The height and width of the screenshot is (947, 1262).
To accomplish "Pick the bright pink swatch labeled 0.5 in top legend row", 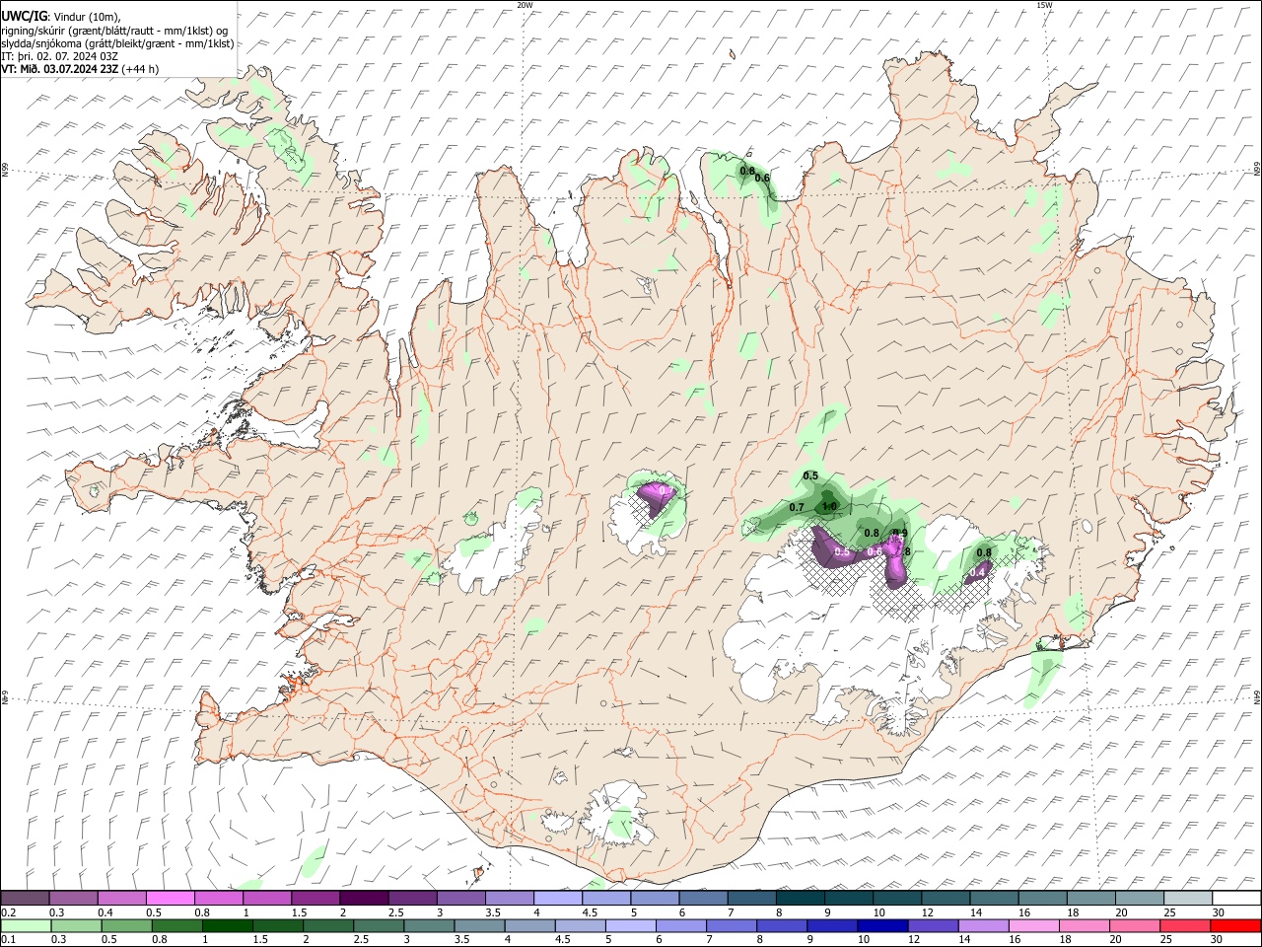I will click(171, 899).
